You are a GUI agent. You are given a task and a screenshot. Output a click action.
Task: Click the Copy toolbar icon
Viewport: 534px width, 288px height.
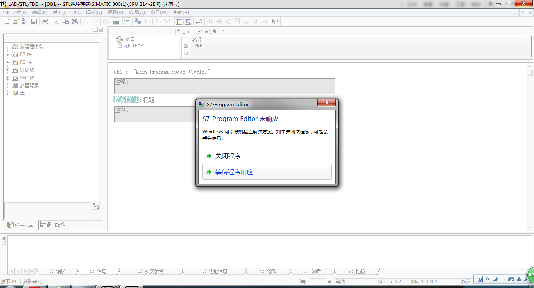click(65, 22)
